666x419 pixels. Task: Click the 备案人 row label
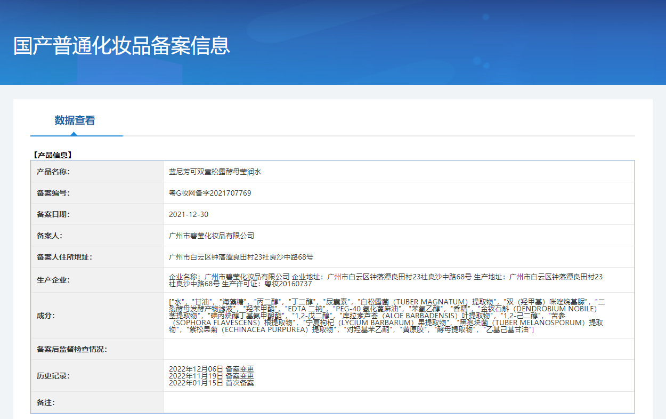pyautogui.click(x=50, y=236)
